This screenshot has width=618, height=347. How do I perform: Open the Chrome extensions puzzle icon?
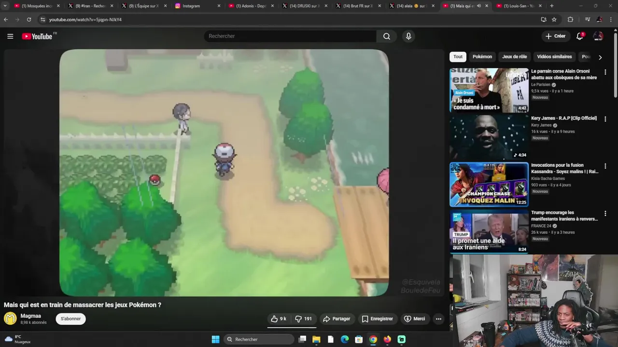(x=570, y=19)
